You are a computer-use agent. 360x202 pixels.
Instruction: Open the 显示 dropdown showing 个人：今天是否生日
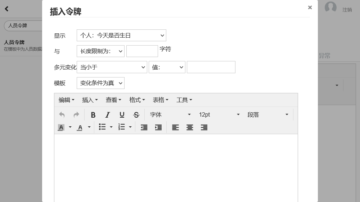point(121,36)
